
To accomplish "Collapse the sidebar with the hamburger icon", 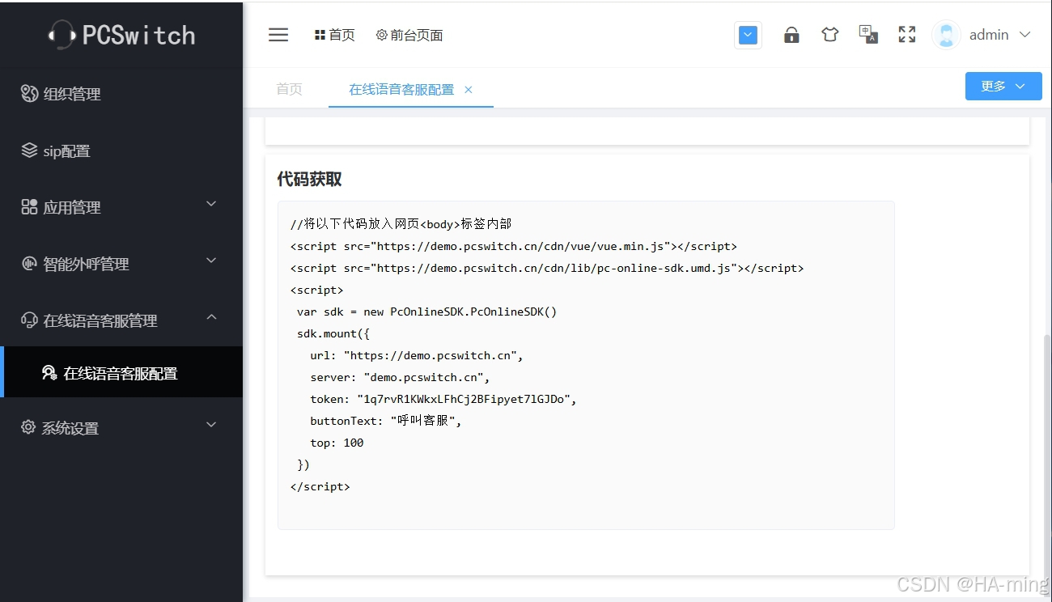I will (x=278, y=35).
